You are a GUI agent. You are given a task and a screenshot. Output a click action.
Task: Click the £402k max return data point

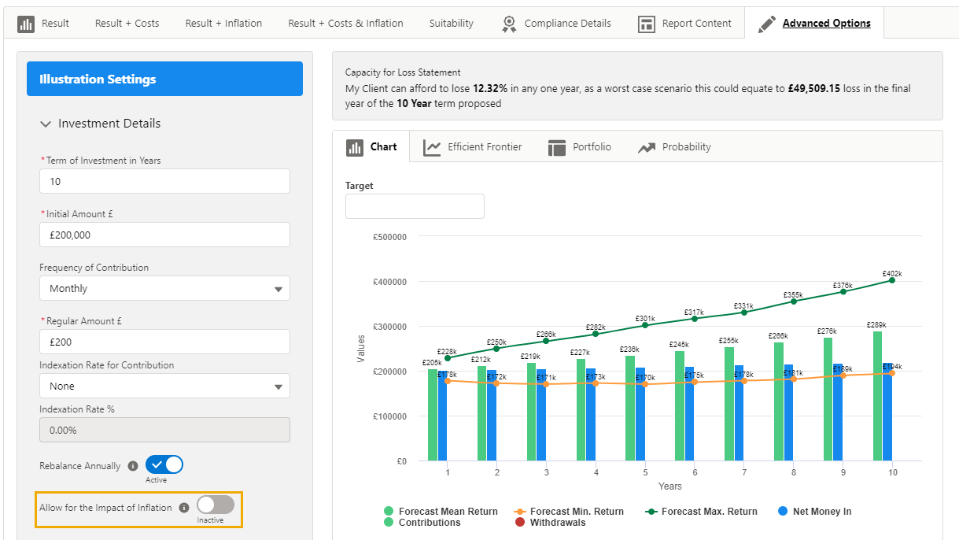click(892, 280)
